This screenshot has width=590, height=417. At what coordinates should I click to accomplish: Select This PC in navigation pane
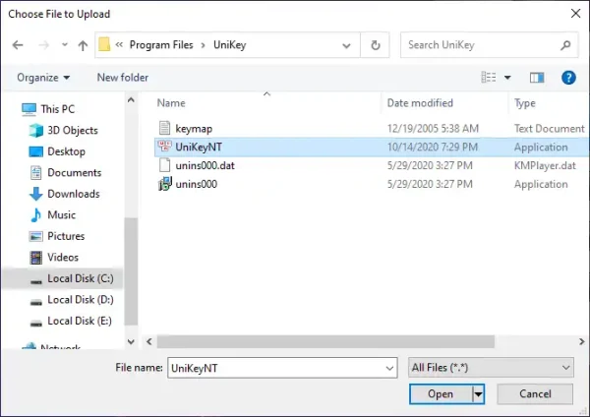click(x=58, y=109)
